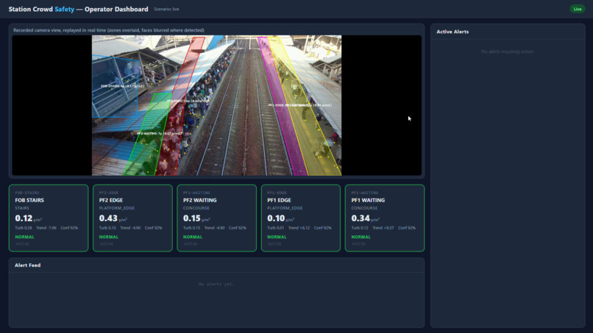The height and width of the screenshot is (333, 593).
Task: Click PLATFORM_EDGE type label on PF2 EDGE card
Action: [x=117, y=208]
